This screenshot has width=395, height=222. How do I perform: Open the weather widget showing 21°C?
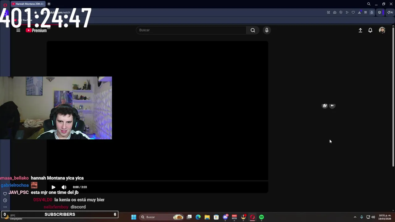[x=12, y=217]
